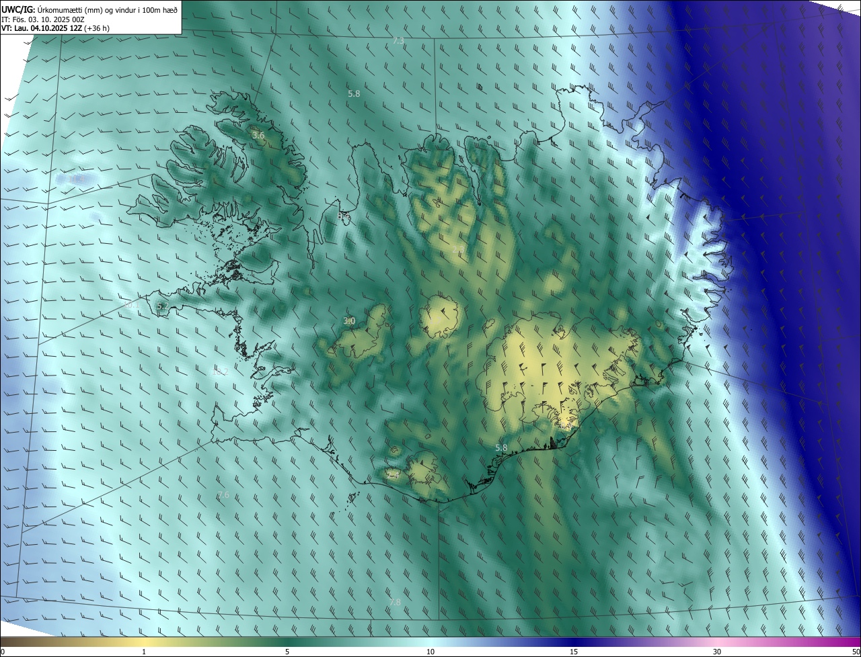Click the 10.2 value over the western bay
The height and width of the screenshot is (657, 861).
tap(220, 371)
